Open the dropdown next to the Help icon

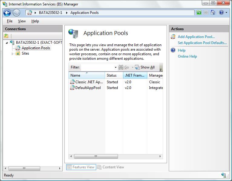[226, 13]
